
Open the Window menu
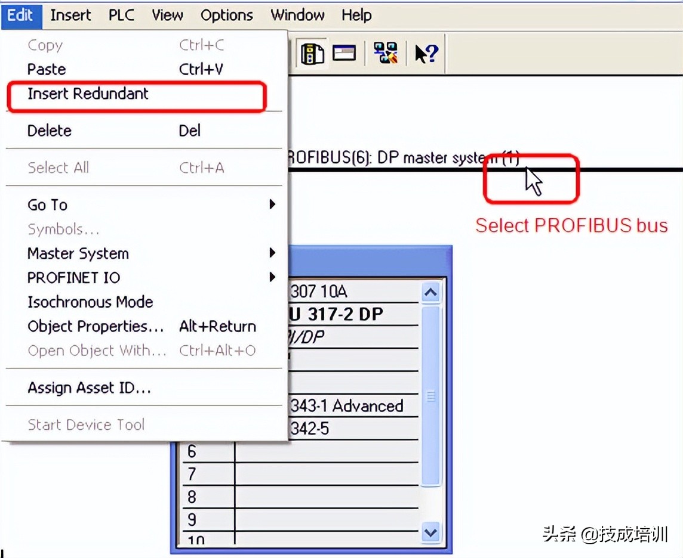coord(297,15)
